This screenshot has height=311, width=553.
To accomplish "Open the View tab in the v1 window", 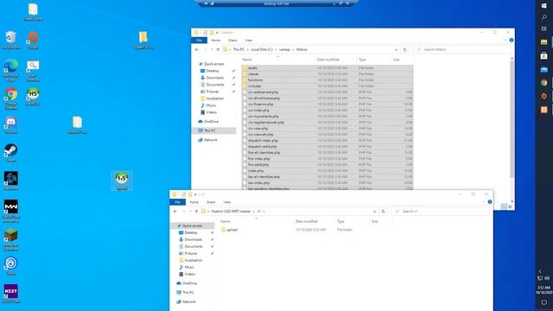I will pos(227,202).
